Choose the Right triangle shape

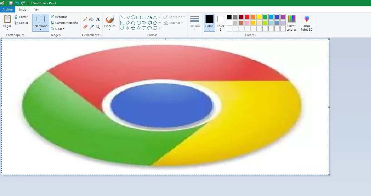point(122,23)
